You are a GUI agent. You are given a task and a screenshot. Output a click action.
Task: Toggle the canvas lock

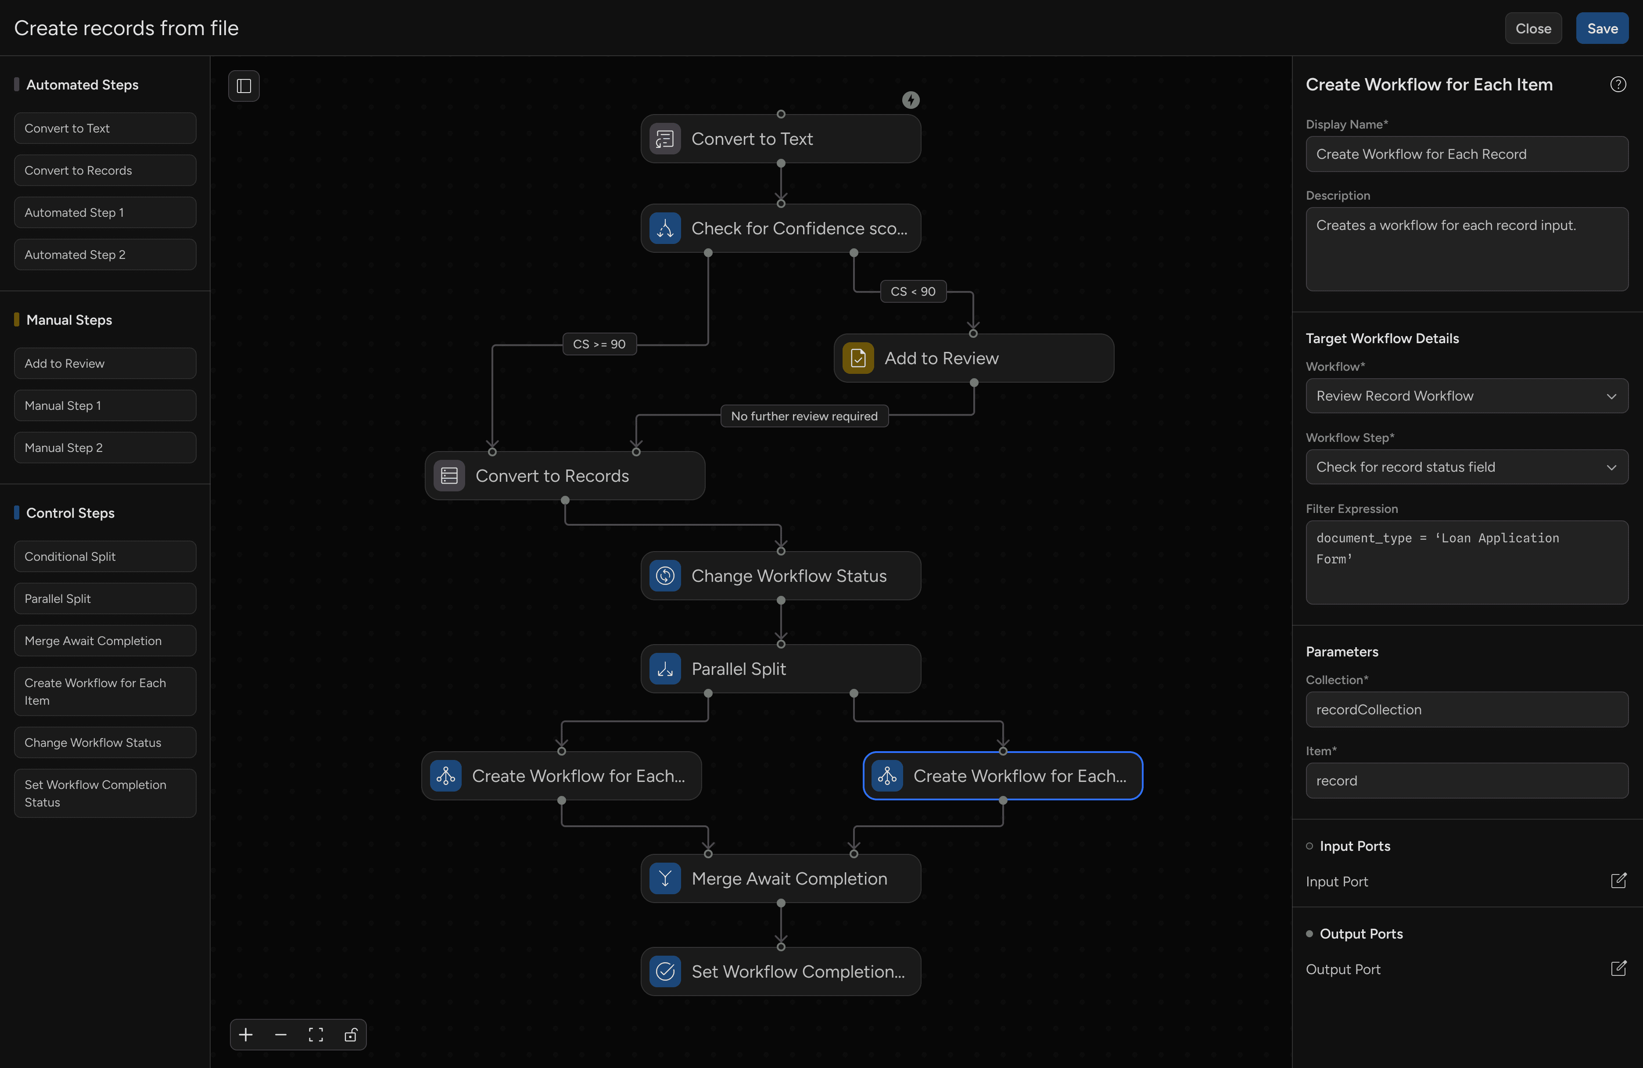coord(351,1034)
